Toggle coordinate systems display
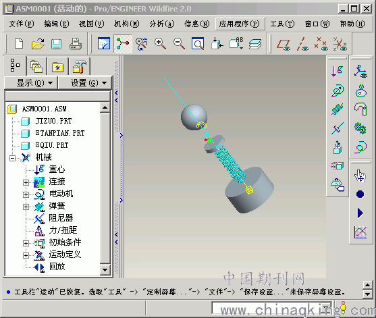The width and height of the screenshot is (376, 318). 340,44
